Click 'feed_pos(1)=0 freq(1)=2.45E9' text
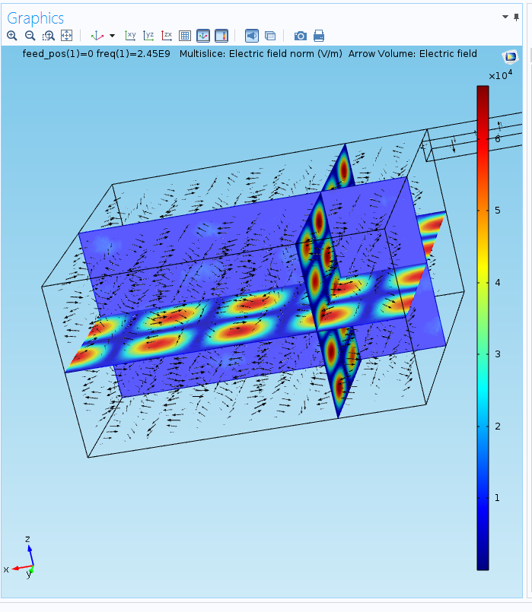The height and width of the screenshot is (612, 532). [97, 54]
